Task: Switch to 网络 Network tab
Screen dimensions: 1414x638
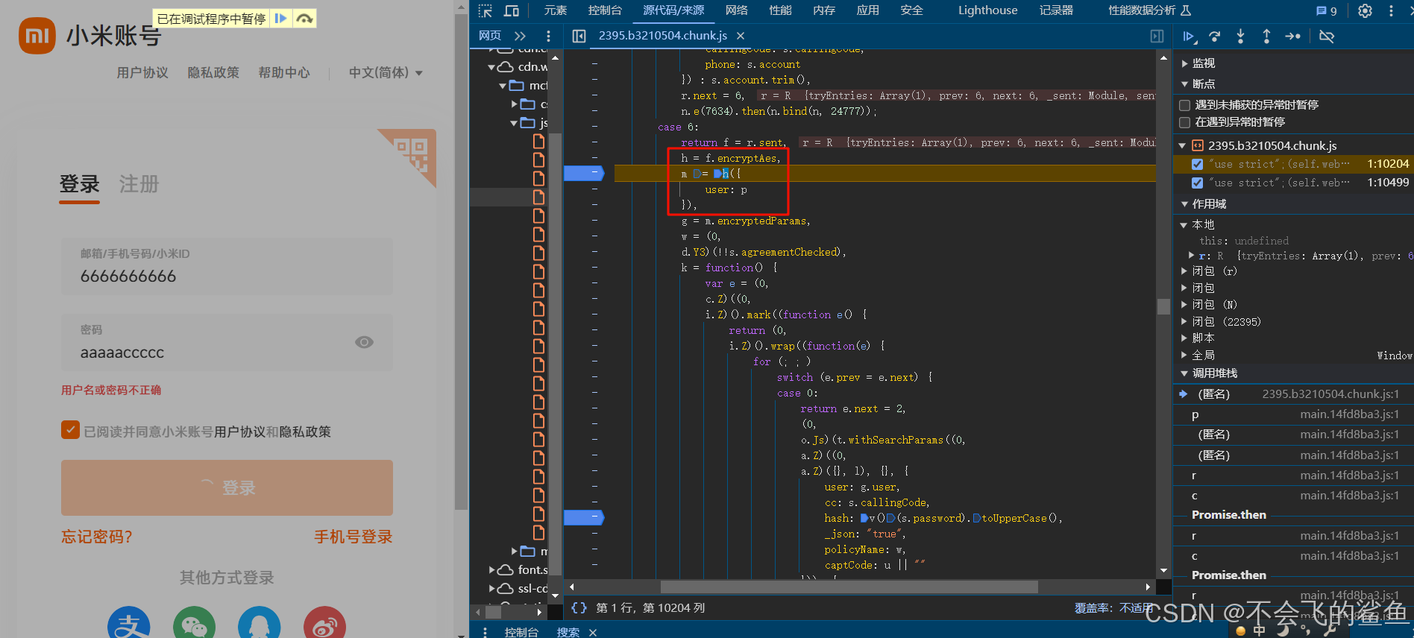Action: [x=737, y=10]
